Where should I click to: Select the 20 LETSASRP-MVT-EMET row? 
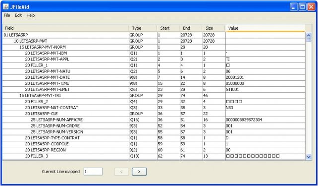pyautogui.click(x=154, y=90)
